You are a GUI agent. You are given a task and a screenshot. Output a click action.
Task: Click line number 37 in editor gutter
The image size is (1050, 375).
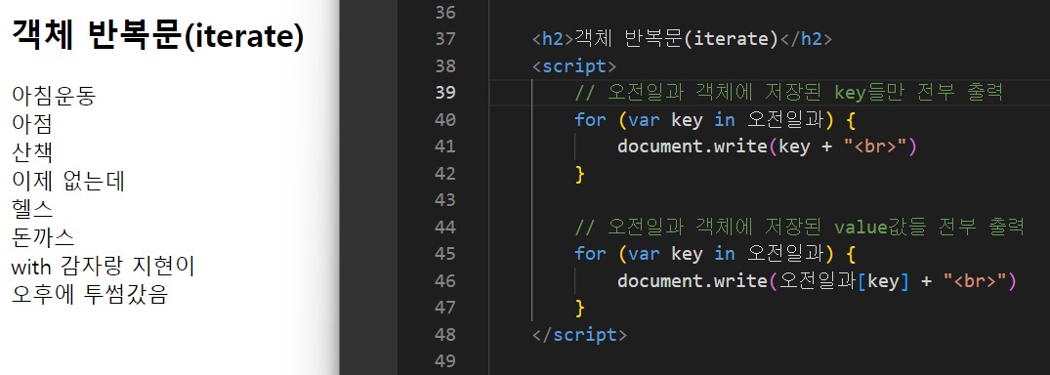[444, 39]
